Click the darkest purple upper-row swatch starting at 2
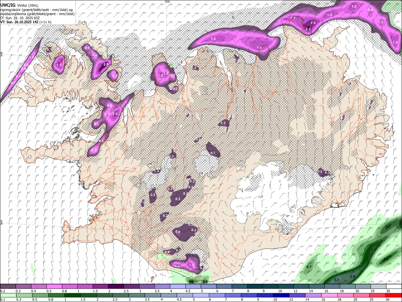The image size is (402, 302). coord(116,287)
